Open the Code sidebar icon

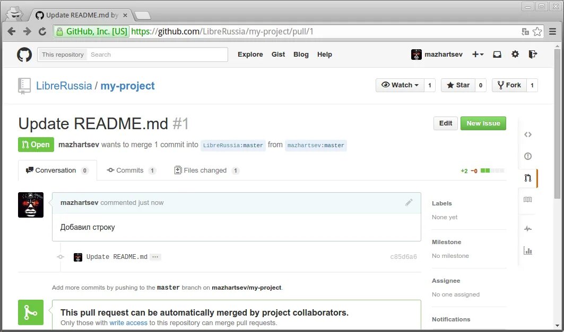[528, 134]
